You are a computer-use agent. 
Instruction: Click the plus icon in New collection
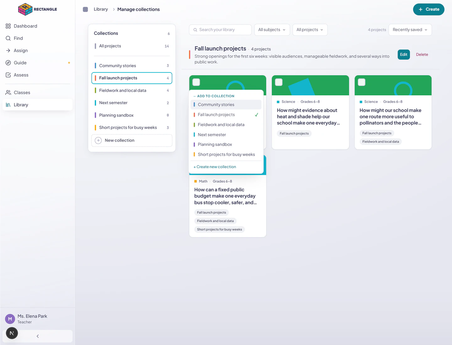pyautogui.click(x=98, y=141)
